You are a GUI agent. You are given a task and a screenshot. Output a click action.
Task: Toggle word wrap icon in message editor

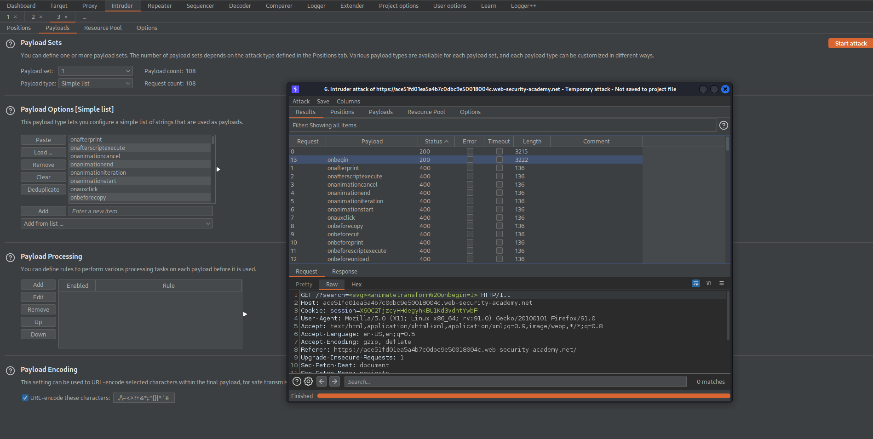696,283
